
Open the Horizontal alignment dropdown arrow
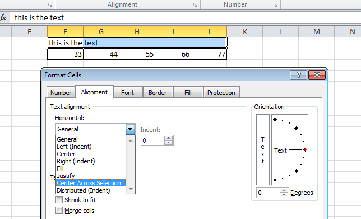(130, 129)
